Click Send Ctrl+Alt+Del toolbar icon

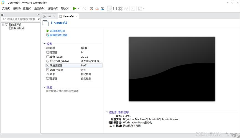point(84,9)
